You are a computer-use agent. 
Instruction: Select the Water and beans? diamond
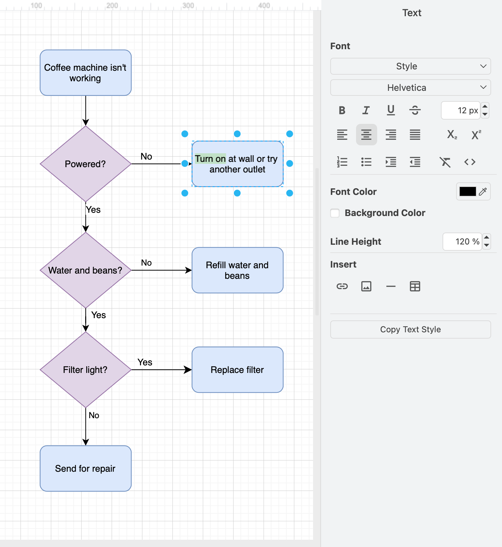(x=86, y=270)
